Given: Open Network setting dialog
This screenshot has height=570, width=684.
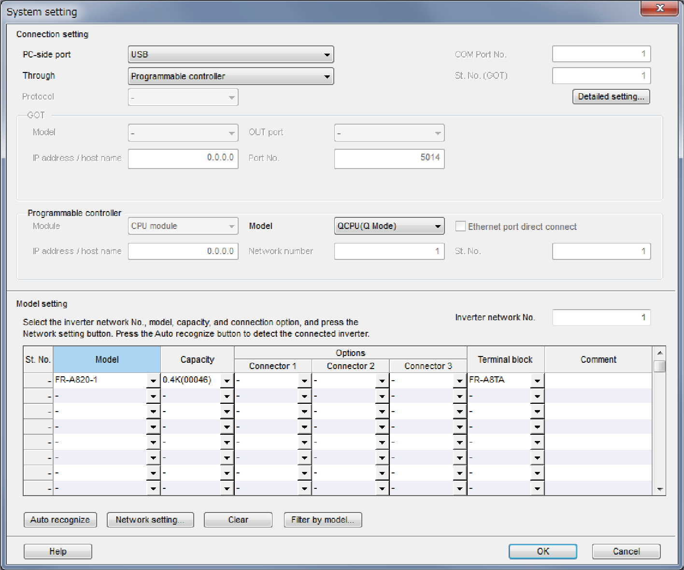Looking at the screenshot, I should 150,520.
